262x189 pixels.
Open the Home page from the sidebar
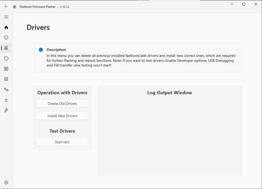pyautogui.click(x=6, y=27)
